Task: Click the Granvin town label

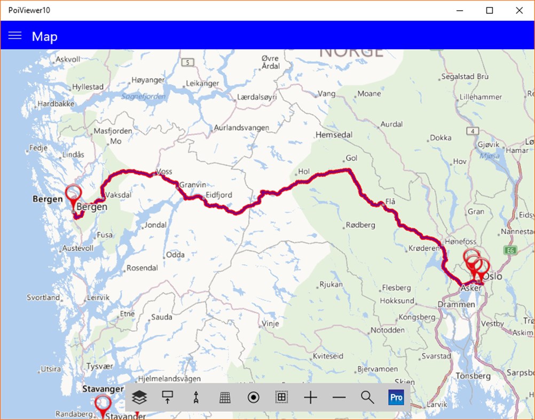Action: point(193,185)
